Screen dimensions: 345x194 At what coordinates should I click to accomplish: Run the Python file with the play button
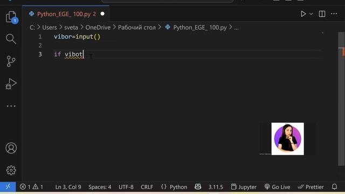[303, 14]
